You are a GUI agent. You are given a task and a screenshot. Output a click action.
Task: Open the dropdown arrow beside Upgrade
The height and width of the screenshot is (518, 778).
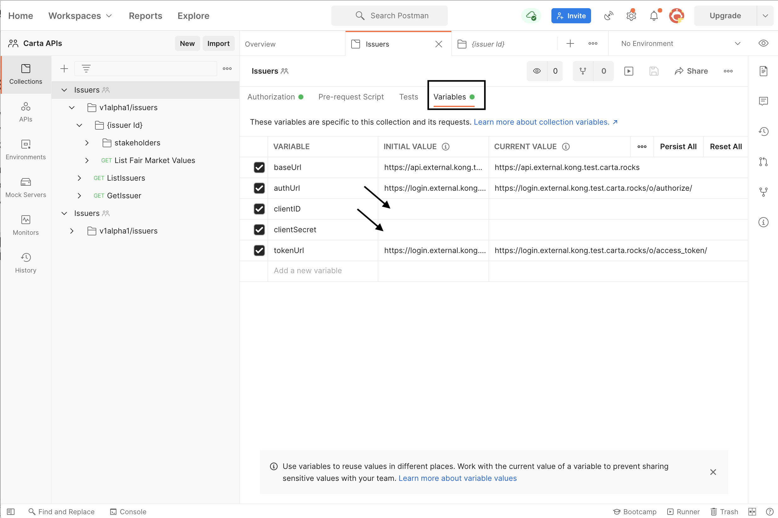pyautogui.click(x=765, y=15)
